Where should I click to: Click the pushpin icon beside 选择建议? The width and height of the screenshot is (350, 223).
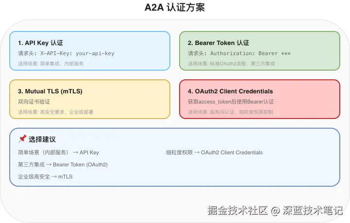(x=22, y=139)
